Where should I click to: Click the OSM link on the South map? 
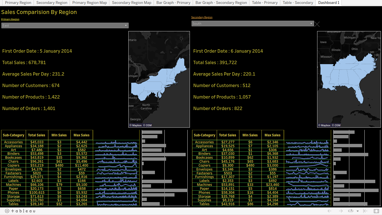(336, 125)
